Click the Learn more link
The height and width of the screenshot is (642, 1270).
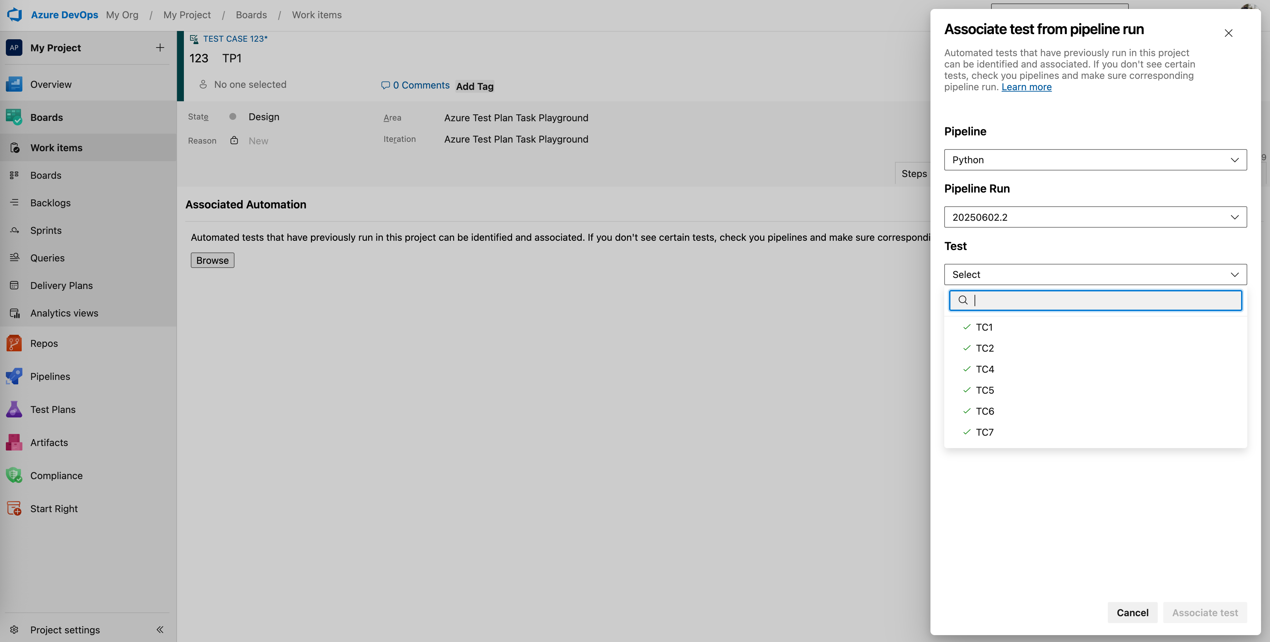tap(1027, 87)
